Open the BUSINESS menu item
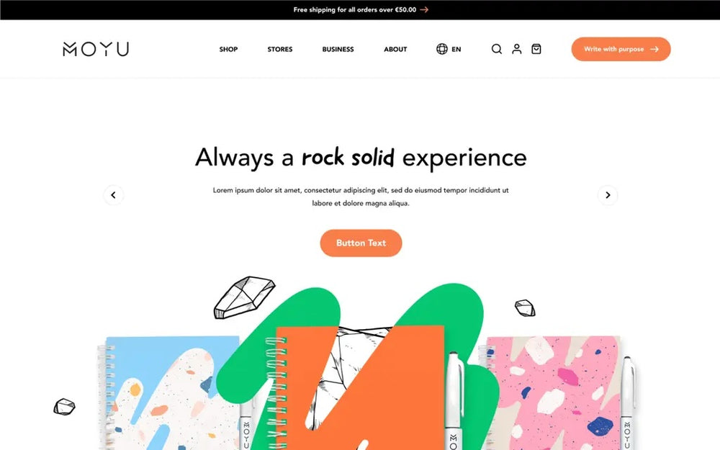 coord(338,49)
